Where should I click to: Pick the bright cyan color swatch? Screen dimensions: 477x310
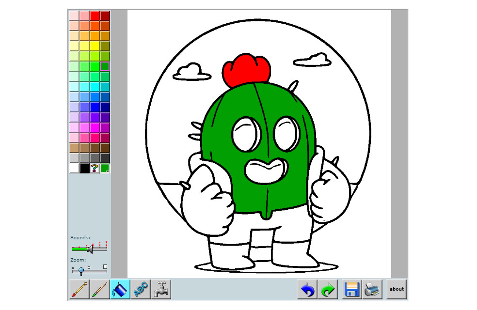point(95,87)
